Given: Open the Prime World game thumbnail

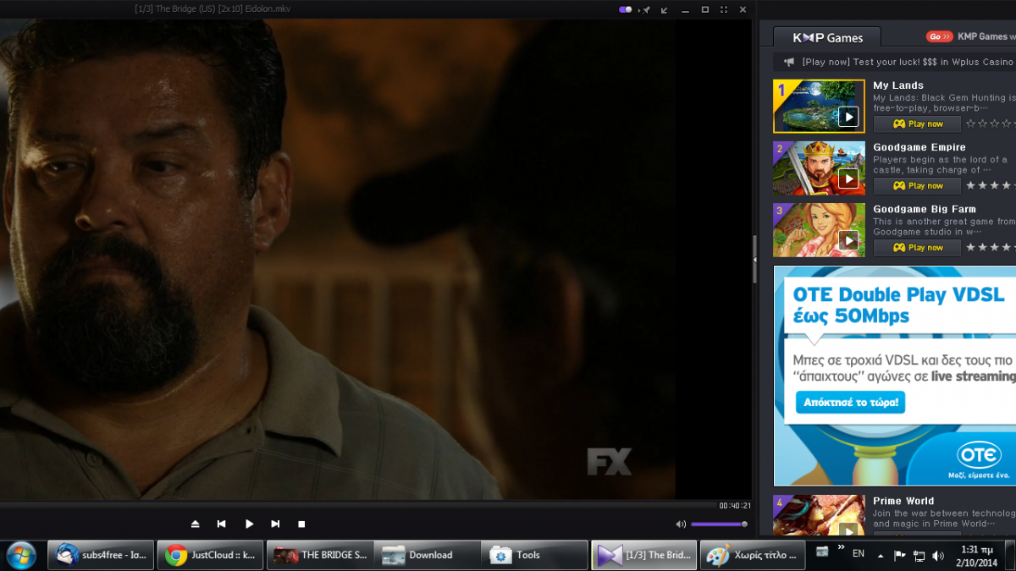Looking at the screenshot, I should (x=819, y=515).
